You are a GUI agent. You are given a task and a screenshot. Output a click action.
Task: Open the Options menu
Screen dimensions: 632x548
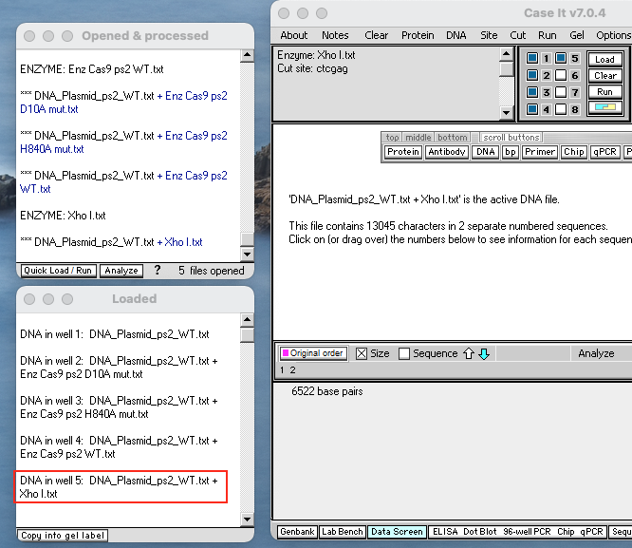613,35
